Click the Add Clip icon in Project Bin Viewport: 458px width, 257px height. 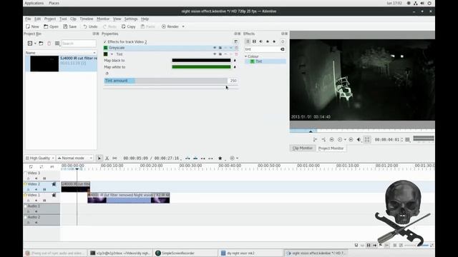[30, 44]
